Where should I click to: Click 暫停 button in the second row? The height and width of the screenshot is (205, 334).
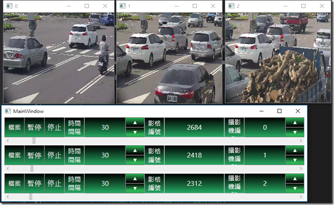coord(34,155)
